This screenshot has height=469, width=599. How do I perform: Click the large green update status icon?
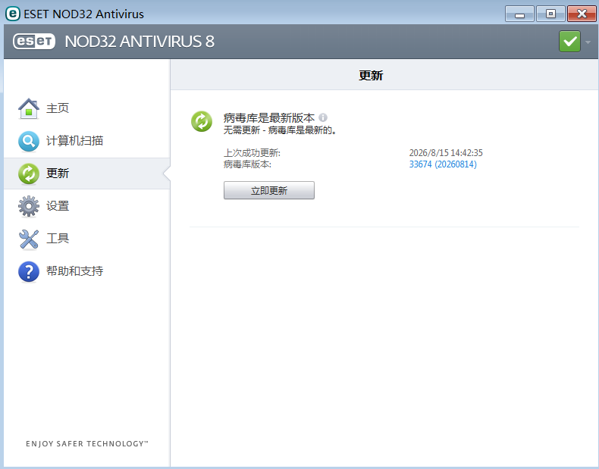tap(202, 121)
